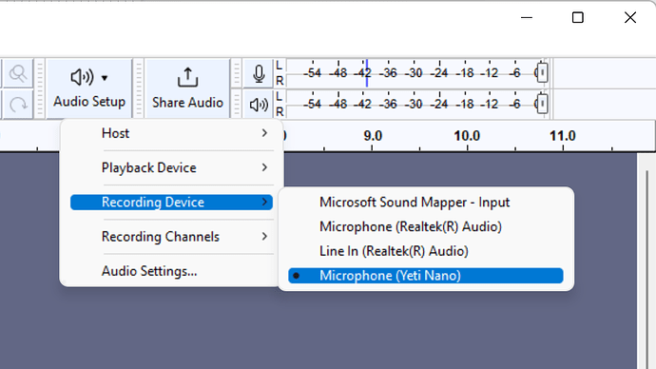Click the playback level slider handle

click(542, 104)
